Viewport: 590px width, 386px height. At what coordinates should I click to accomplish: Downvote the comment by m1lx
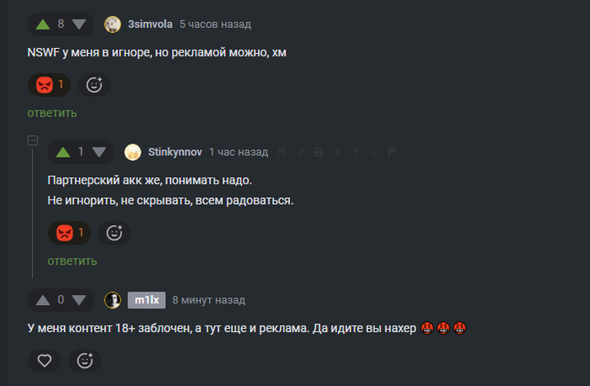pyautogui.click(x=79, y=300)
